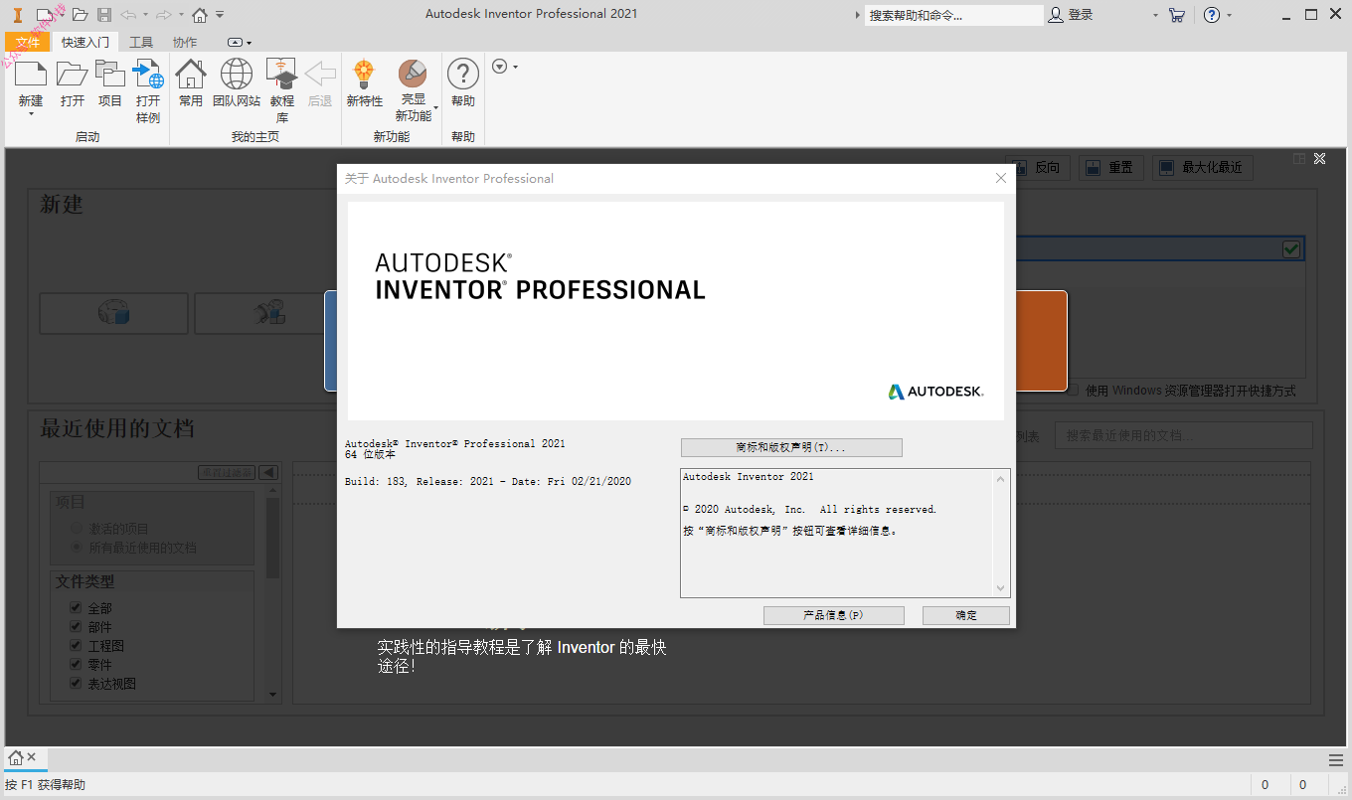Click the 打开样例 (Open Samples) icon

click(x=148, y=75)
